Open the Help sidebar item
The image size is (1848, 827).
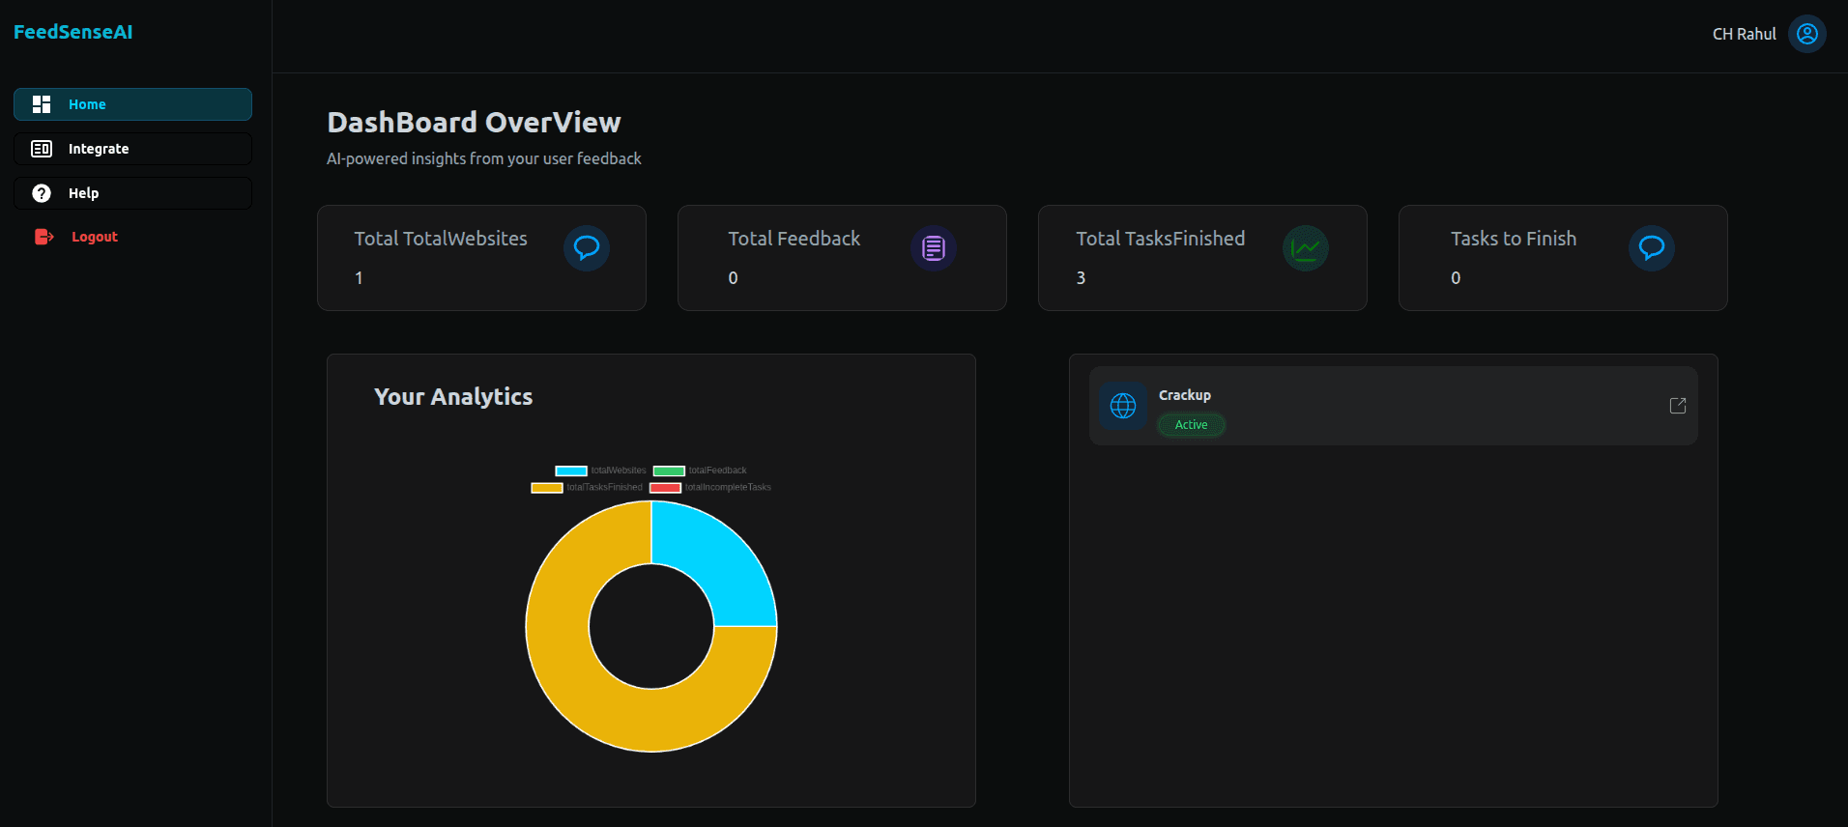click(x=132, y=193)
